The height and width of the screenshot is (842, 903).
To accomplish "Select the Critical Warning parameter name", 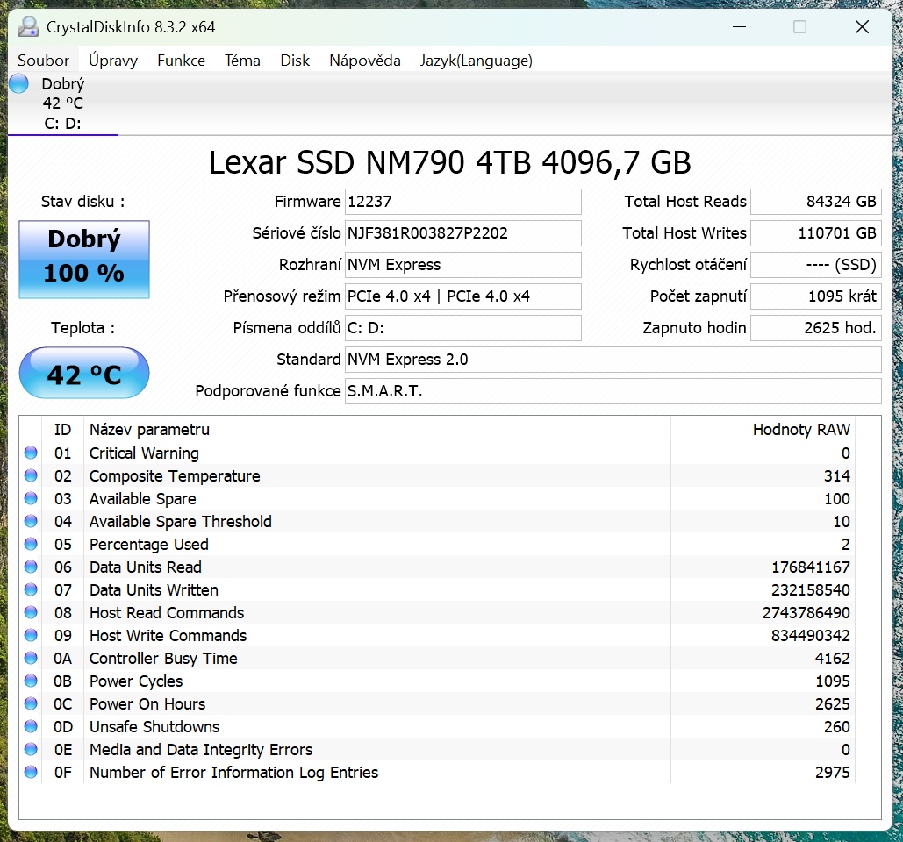I will (144, 453).
